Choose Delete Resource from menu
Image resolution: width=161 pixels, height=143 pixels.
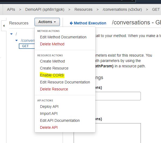click(x=54, y=89)
